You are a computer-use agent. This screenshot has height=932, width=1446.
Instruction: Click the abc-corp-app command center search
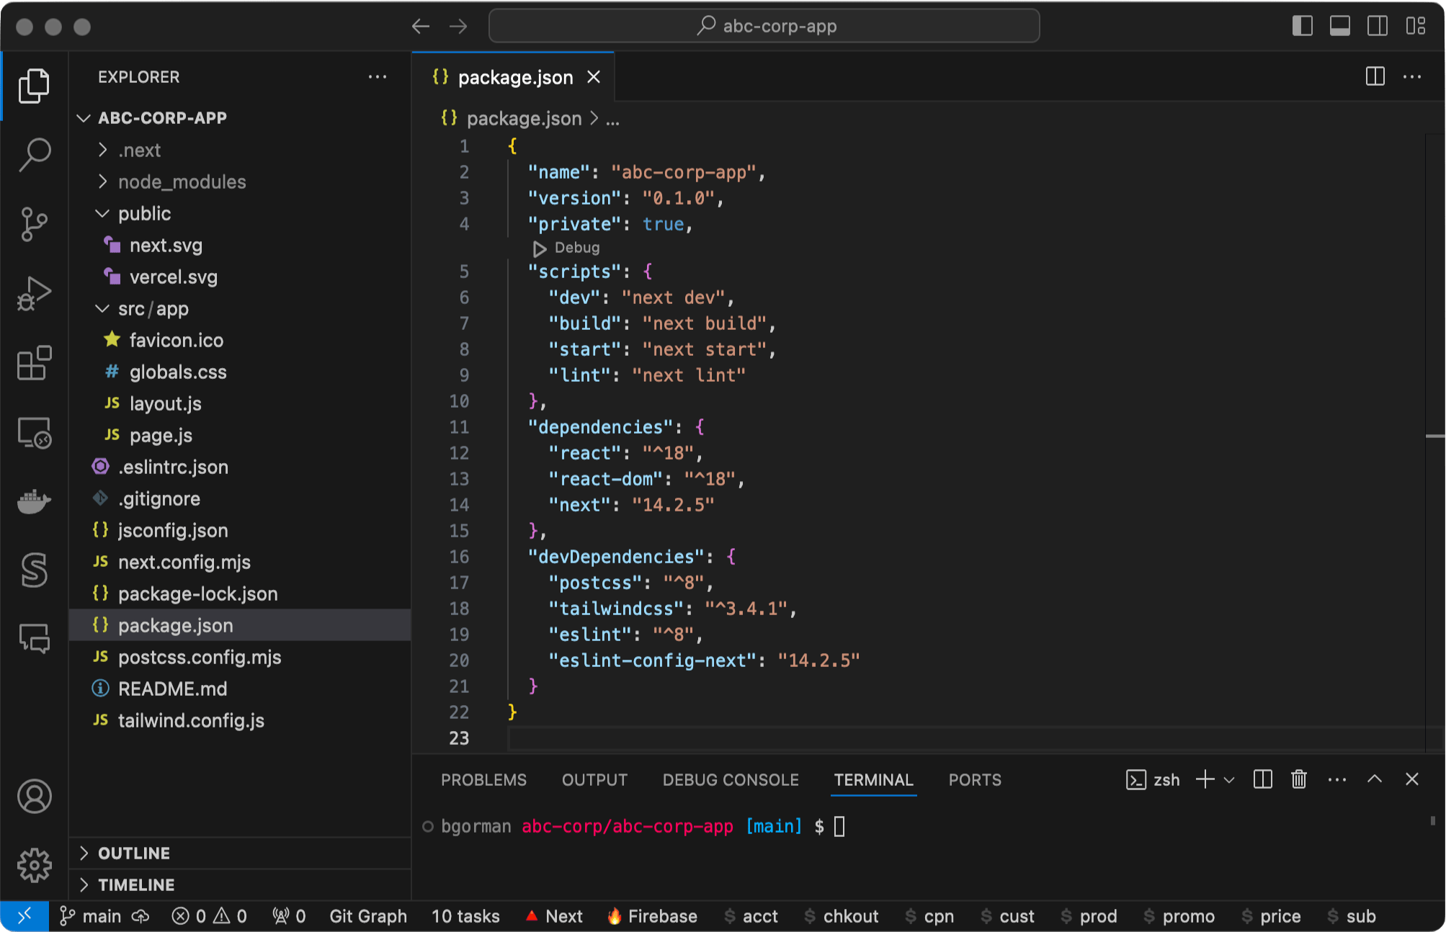(764, 26)
